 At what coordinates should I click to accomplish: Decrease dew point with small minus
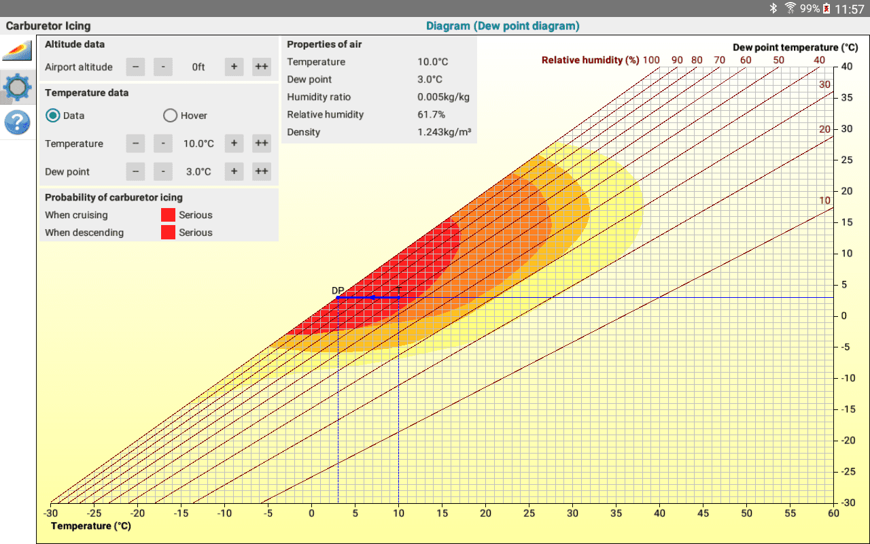click(x=163, y=171)
